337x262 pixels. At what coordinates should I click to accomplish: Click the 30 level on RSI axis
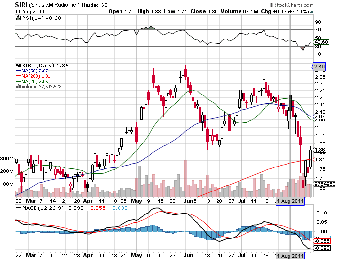[318, 46]
